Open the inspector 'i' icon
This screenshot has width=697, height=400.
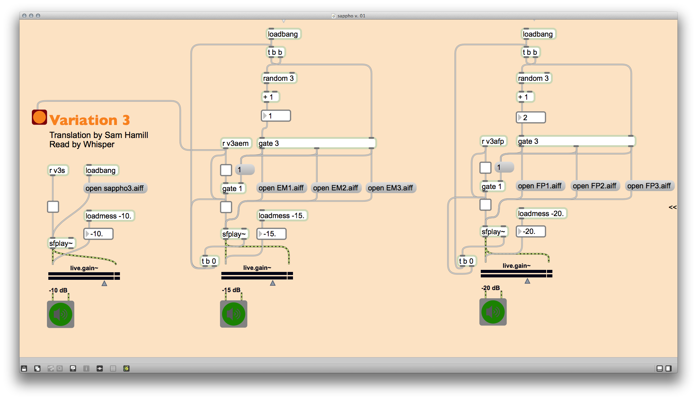tap(86, 368)
